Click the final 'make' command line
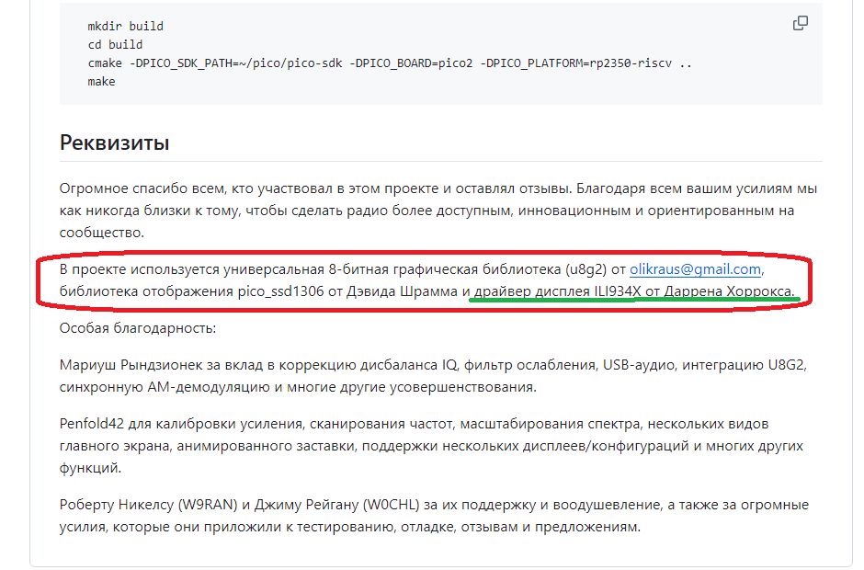The height and width of the screenshot is (570, 864). click(x=101, y=81)
